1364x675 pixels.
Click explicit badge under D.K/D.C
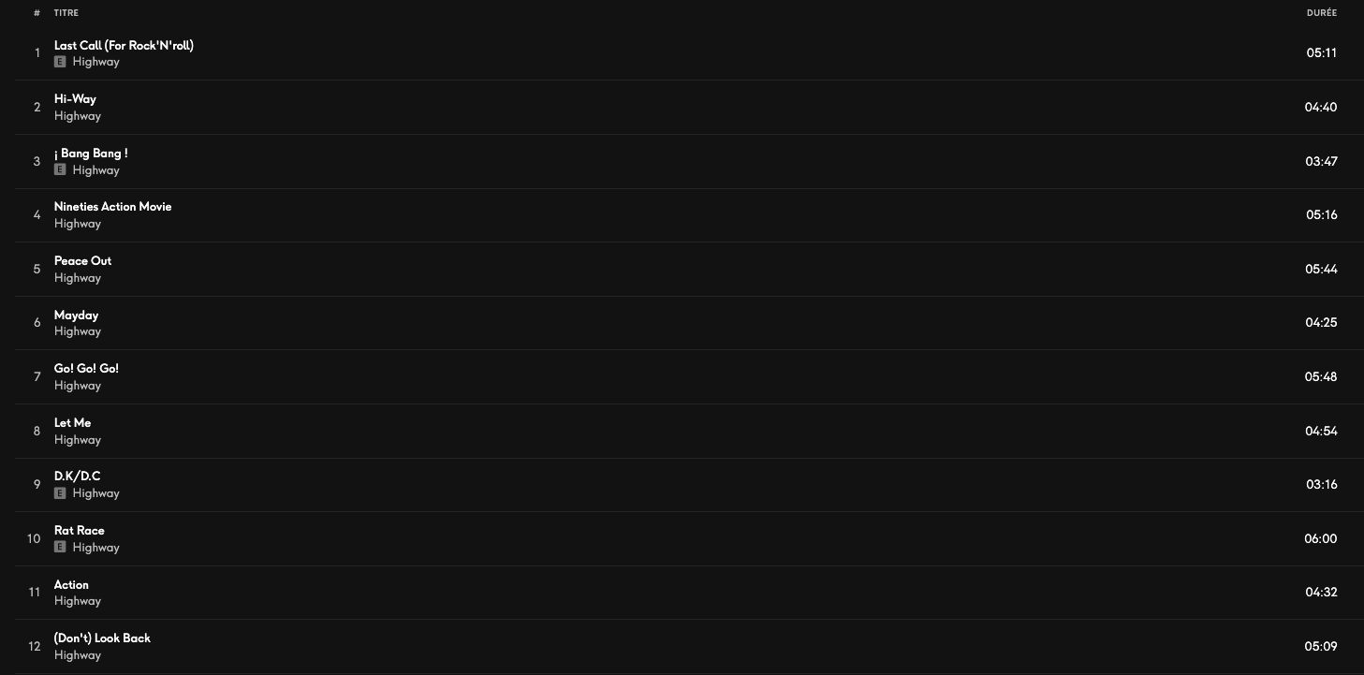coord(60,493)
